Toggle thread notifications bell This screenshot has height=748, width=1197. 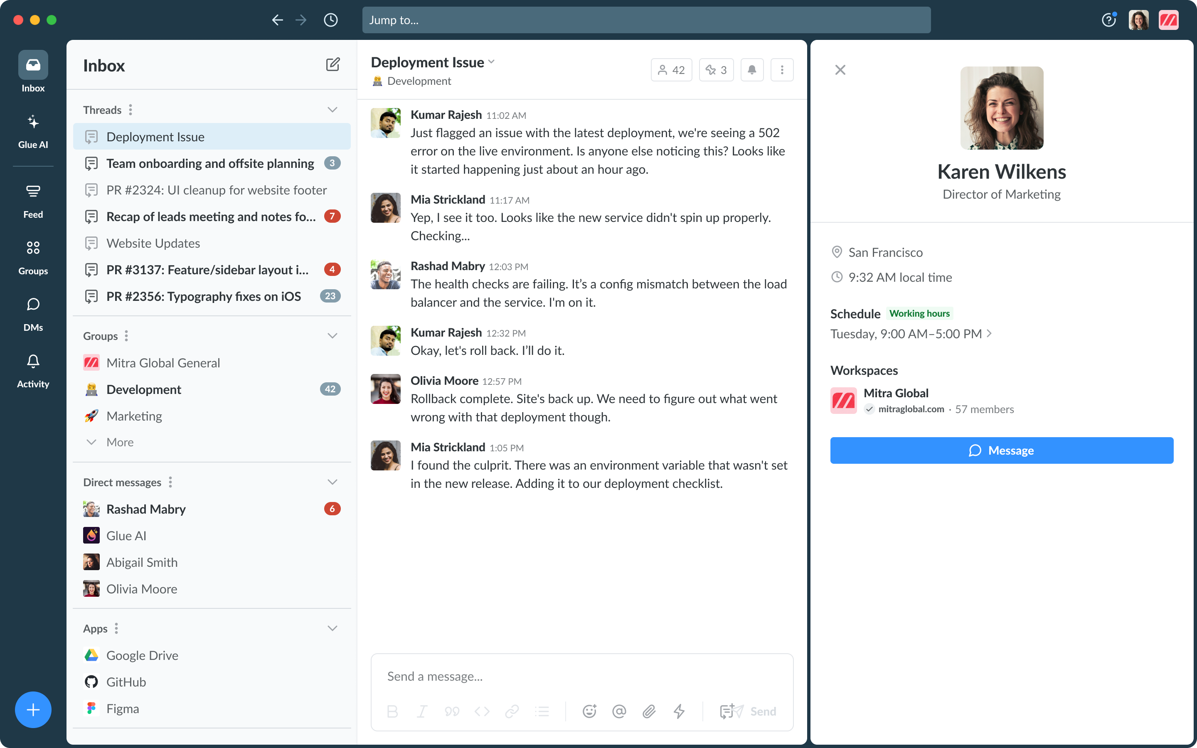pyautogui.click(x=751, y=70)
